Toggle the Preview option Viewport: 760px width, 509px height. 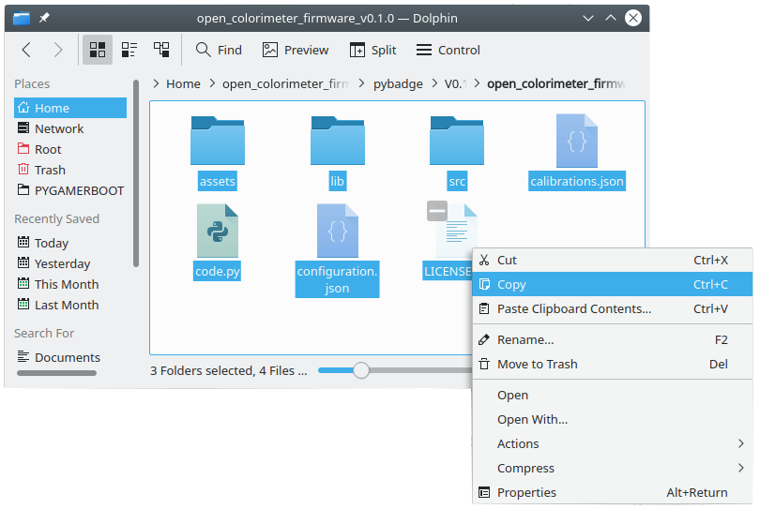point(296,50)
